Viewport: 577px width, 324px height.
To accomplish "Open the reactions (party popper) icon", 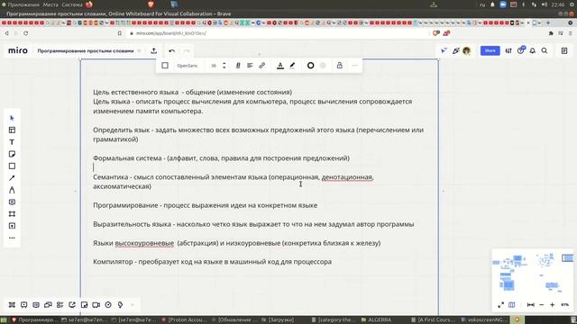I will tap(456, 50).
